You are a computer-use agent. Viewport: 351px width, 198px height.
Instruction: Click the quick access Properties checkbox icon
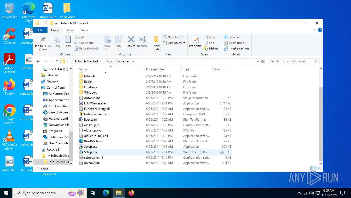(x=46, y=23)
